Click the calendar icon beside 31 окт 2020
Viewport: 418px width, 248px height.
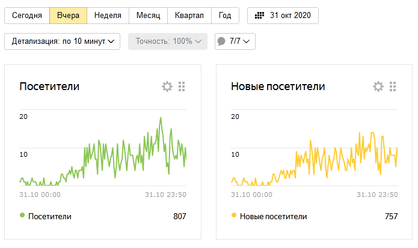click(x=260, y=16)
